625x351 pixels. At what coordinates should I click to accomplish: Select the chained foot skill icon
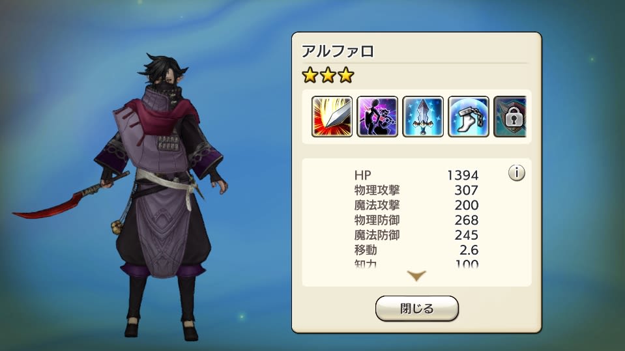pyautogui.click(x=469, y=117)
